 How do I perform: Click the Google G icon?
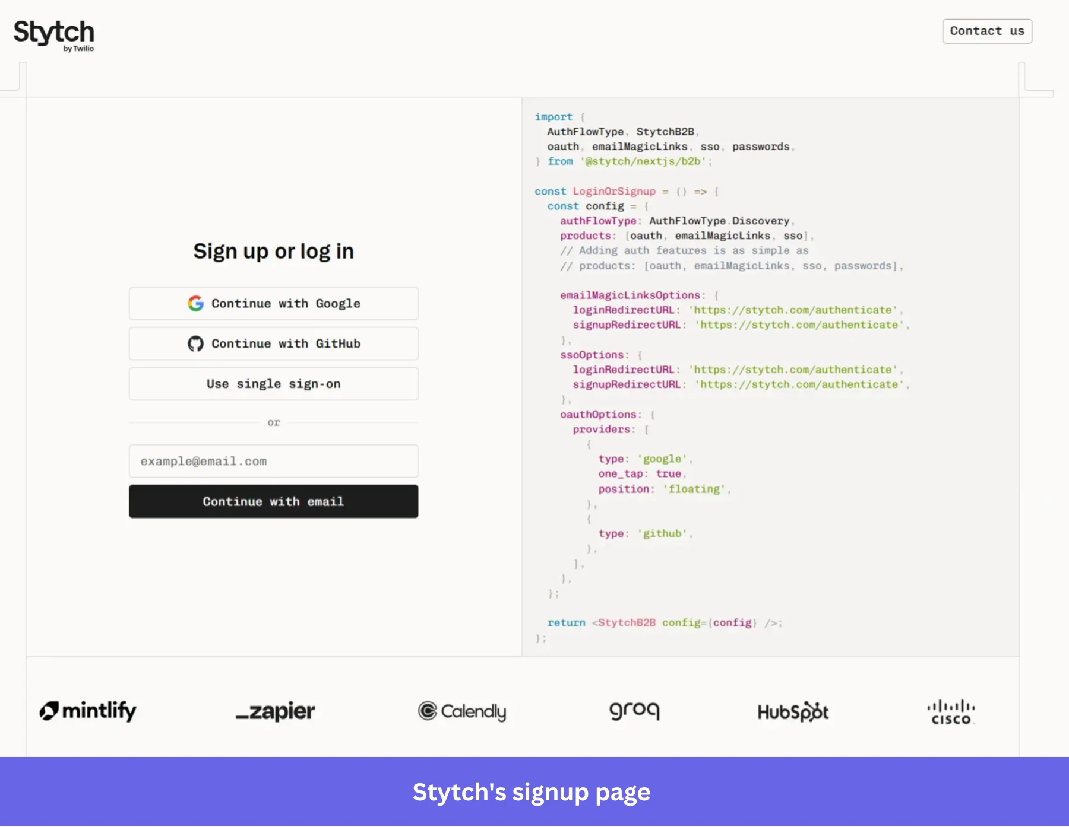(x=195, y=304)
